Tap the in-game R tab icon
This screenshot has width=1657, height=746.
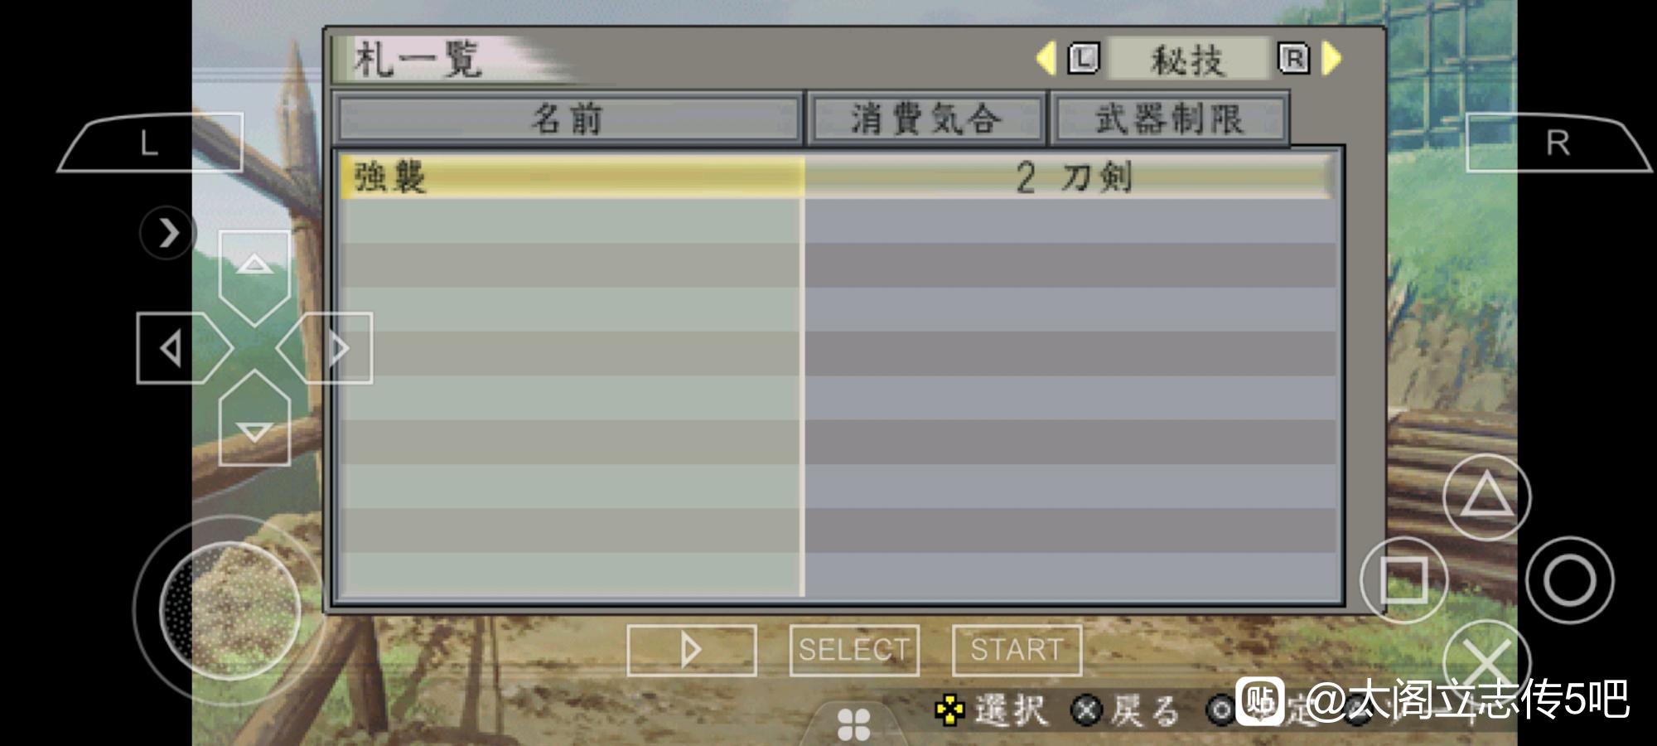point(1294,59)
